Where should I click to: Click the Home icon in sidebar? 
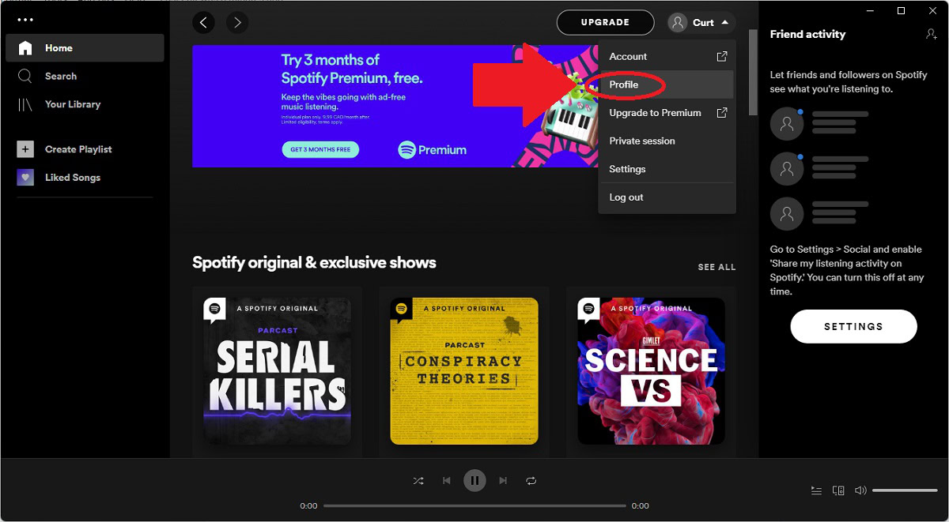25,48
